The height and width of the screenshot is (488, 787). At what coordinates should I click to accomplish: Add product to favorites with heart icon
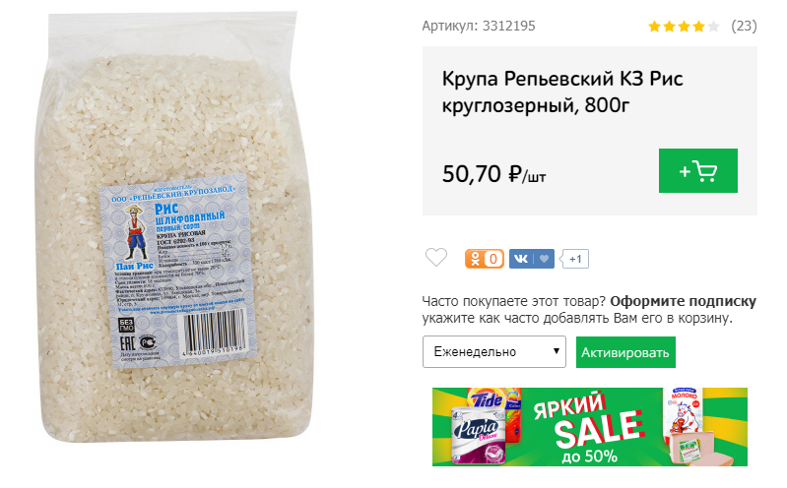click(x=436, y=258)
